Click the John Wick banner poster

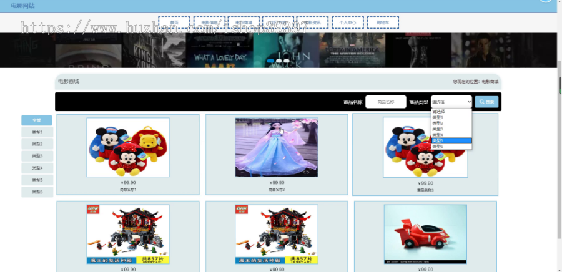click(286, 50)
